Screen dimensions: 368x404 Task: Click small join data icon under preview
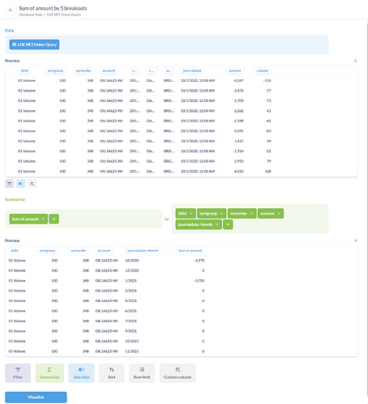coord(20,184)
